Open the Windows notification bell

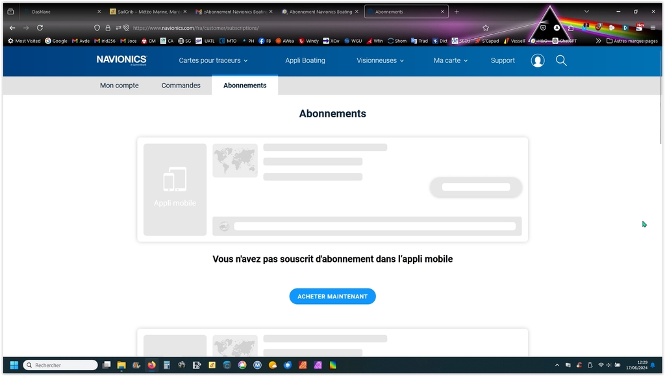click(653, 365)
